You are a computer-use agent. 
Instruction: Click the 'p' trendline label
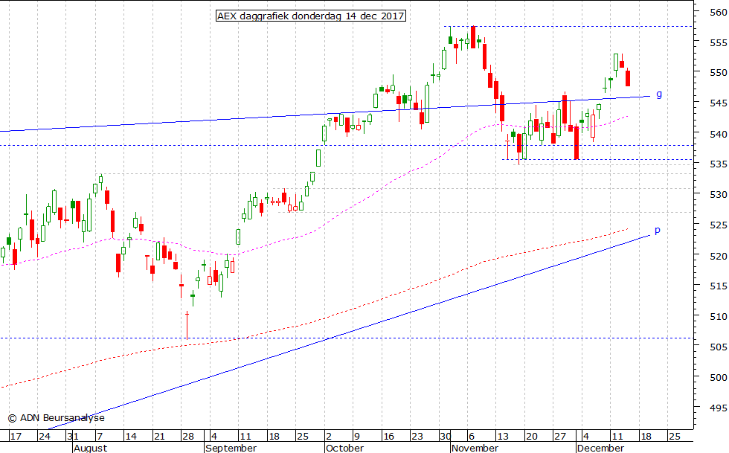click(x=658, y=231)
